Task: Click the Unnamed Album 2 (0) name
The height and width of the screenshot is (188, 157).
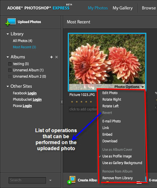Action: [x=30, y=77]
